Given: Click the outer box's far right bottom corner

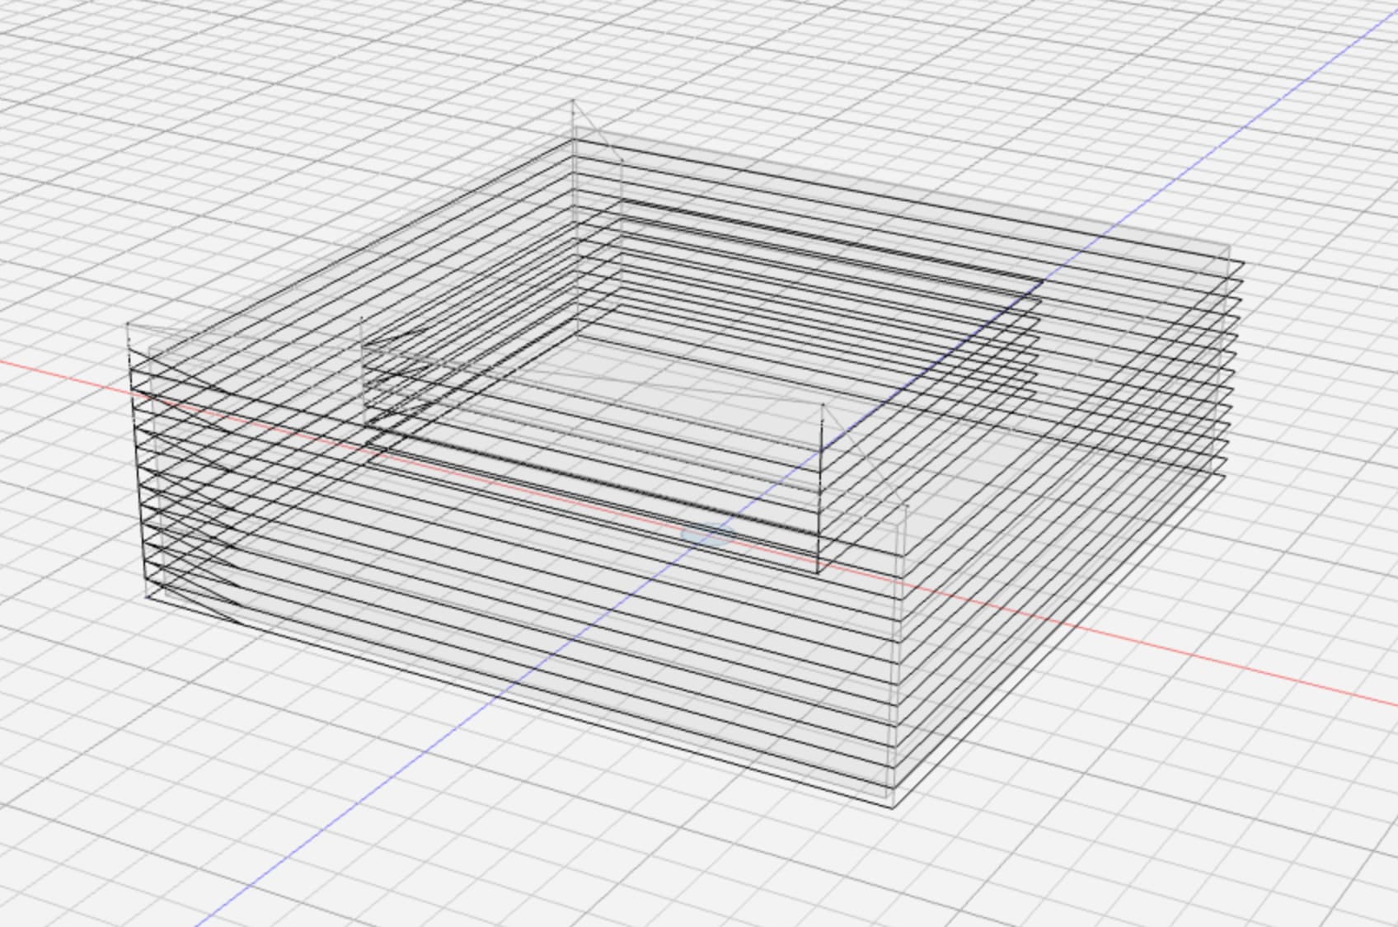Looking at the screenshot, I should point(1223,476).
